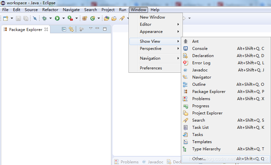Select Package Explorer in Show View submenu

click(226, 92)
